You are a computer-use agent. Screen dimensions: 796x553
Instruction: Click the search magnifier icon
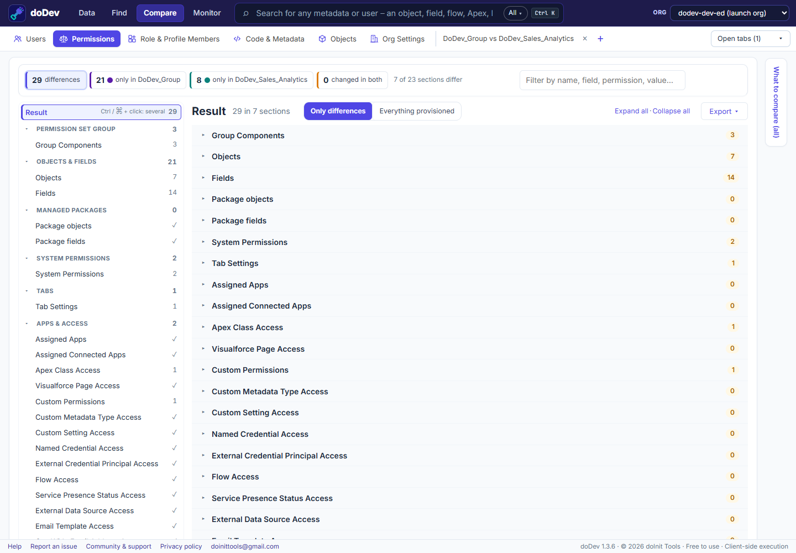click(246, 13)
